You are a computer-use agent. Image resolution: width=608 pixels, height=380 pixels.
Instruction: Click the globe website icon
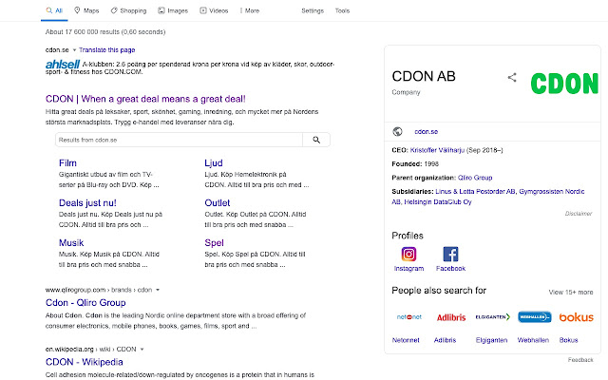click(x=397, y=132)
